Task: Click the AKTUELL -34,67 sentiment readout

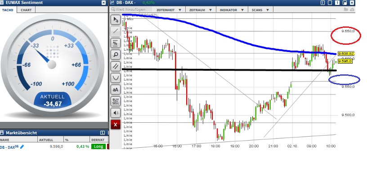Action: pos(53,100)
